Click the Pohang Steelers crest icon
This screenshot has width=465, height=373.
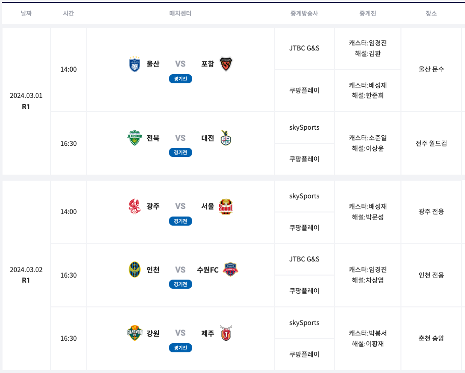[x=226, y=64]
